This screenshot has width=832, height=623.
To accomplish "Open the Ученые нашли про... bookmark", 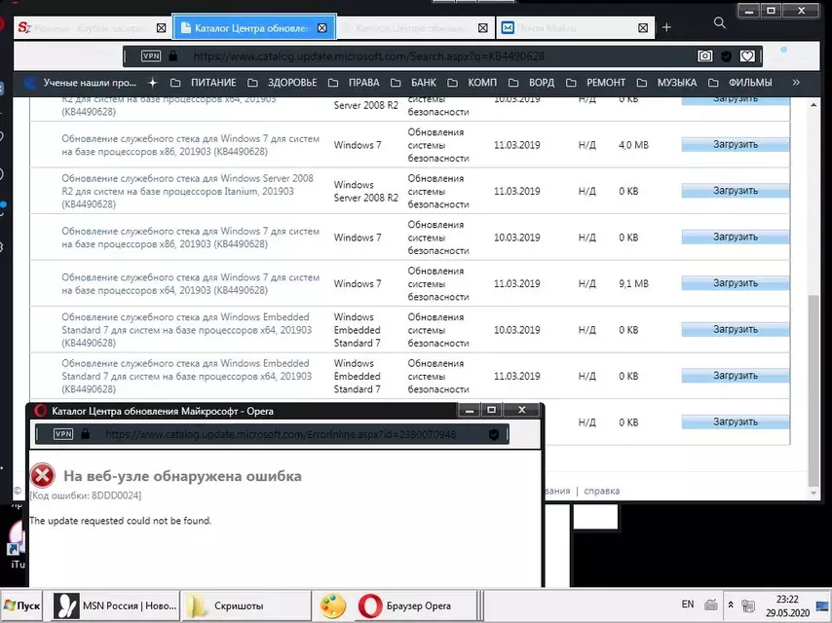I will point(80,83).
